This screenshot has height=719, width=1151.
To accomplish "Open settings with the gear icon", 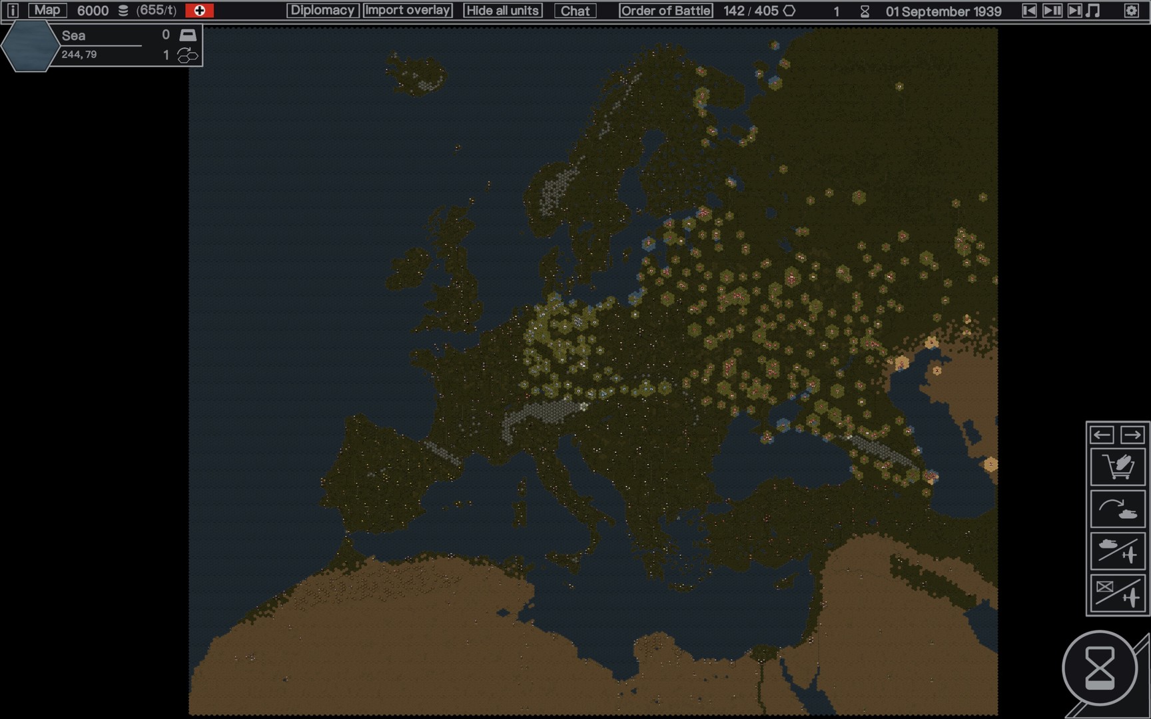I will [x=1131, y=11].
